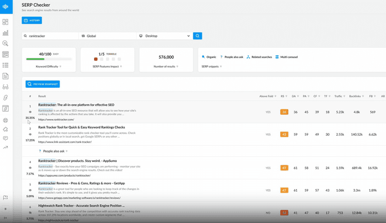Click the blue search magnifier button
This screenshot has width=386, height=223.
tap(197, 36)
